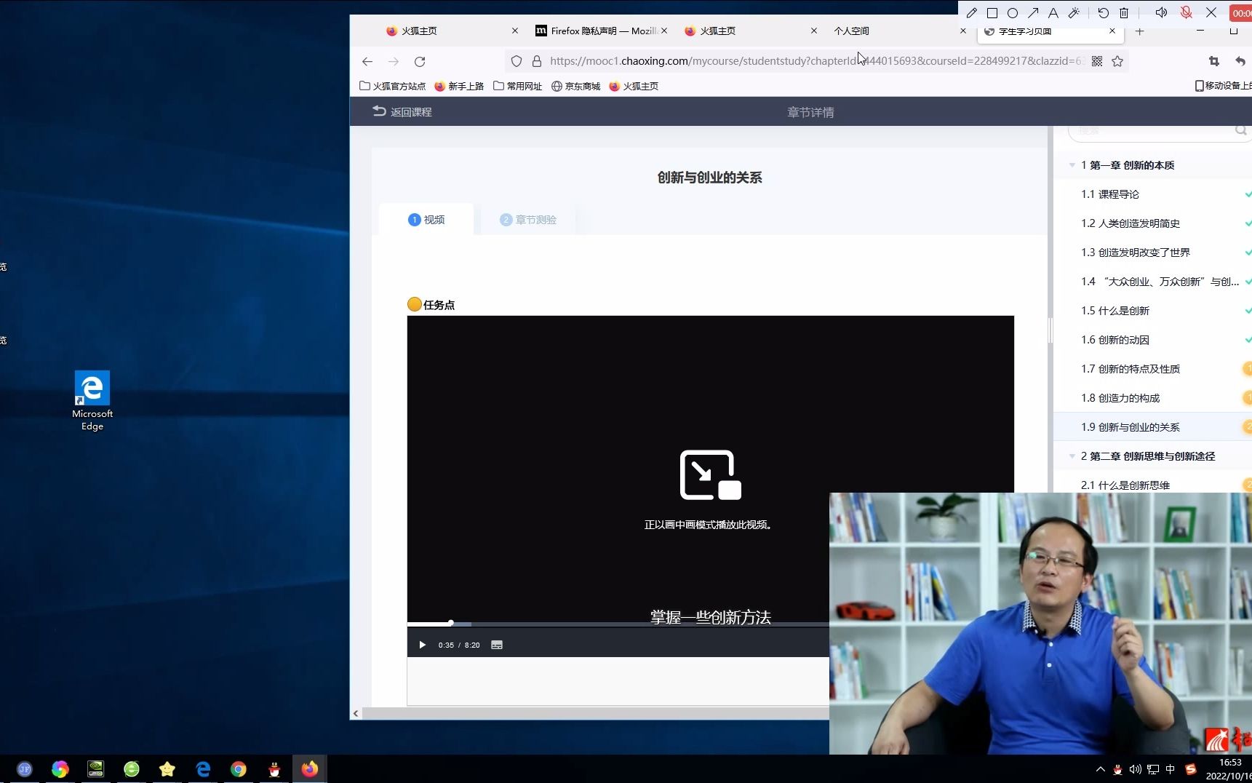Reload the current page
The height and width of the screenshot is (783, 1252).
pos(420,62)
